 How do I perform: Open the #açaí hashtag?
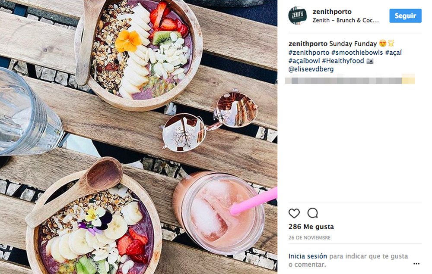point(394,52)
